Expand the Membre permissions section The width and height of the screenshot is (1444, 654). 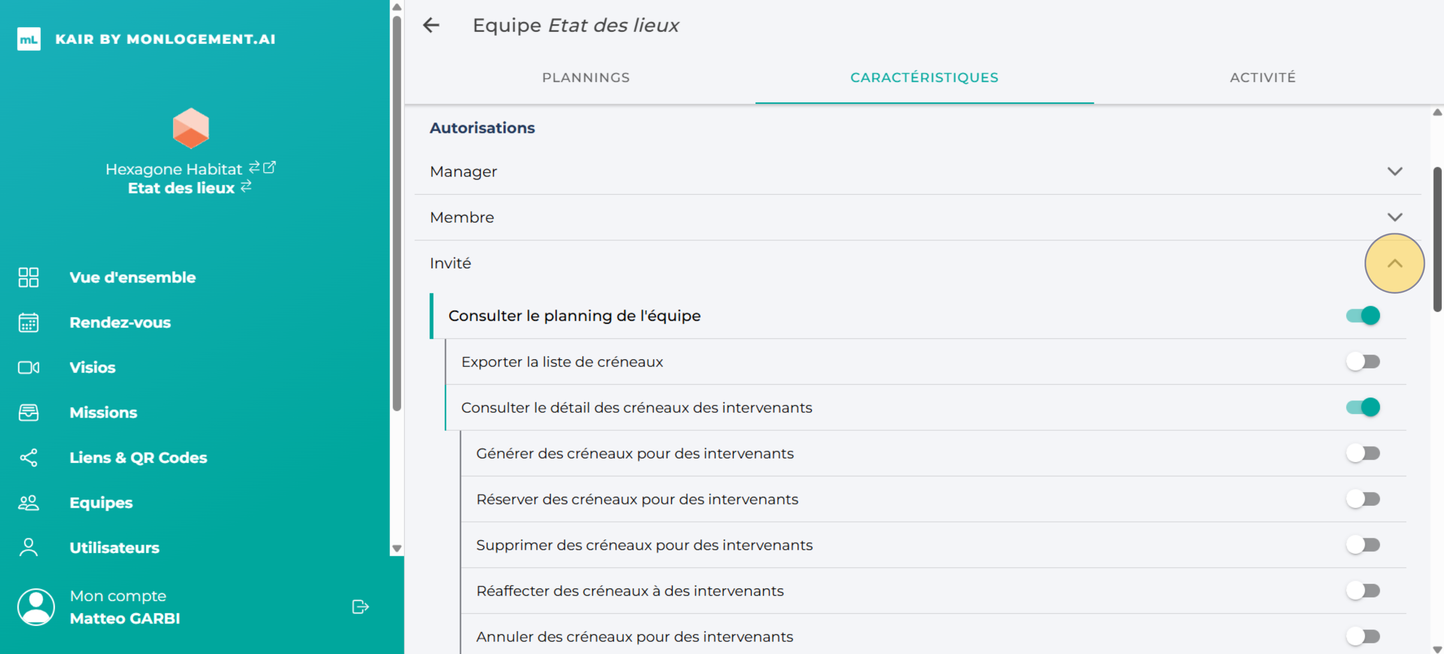[x=1395, y=217]
